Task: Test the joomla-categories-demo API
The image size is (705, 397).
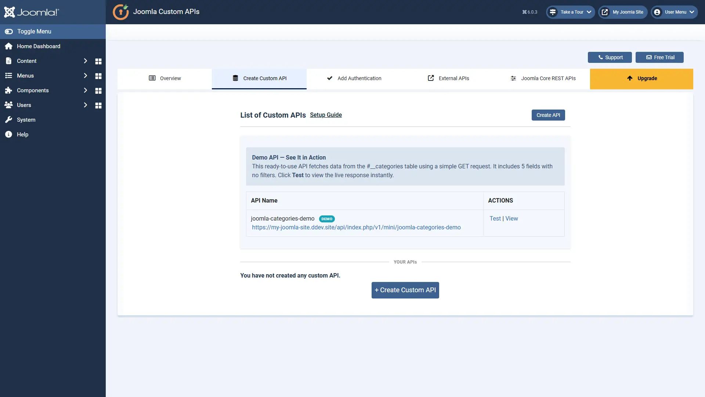Action: [x=495, y=218]
